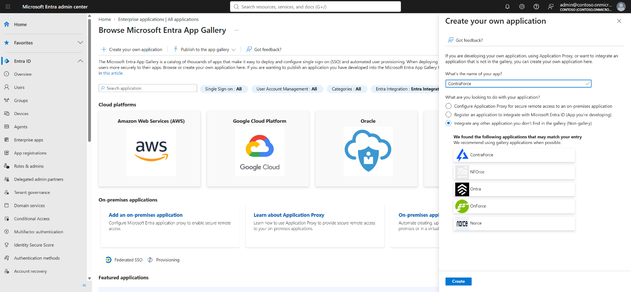Image resolution: width=631 pixels, height=292 pixels.
Task: Click the Agents icon in sidebar
Action: pos(6,127)
